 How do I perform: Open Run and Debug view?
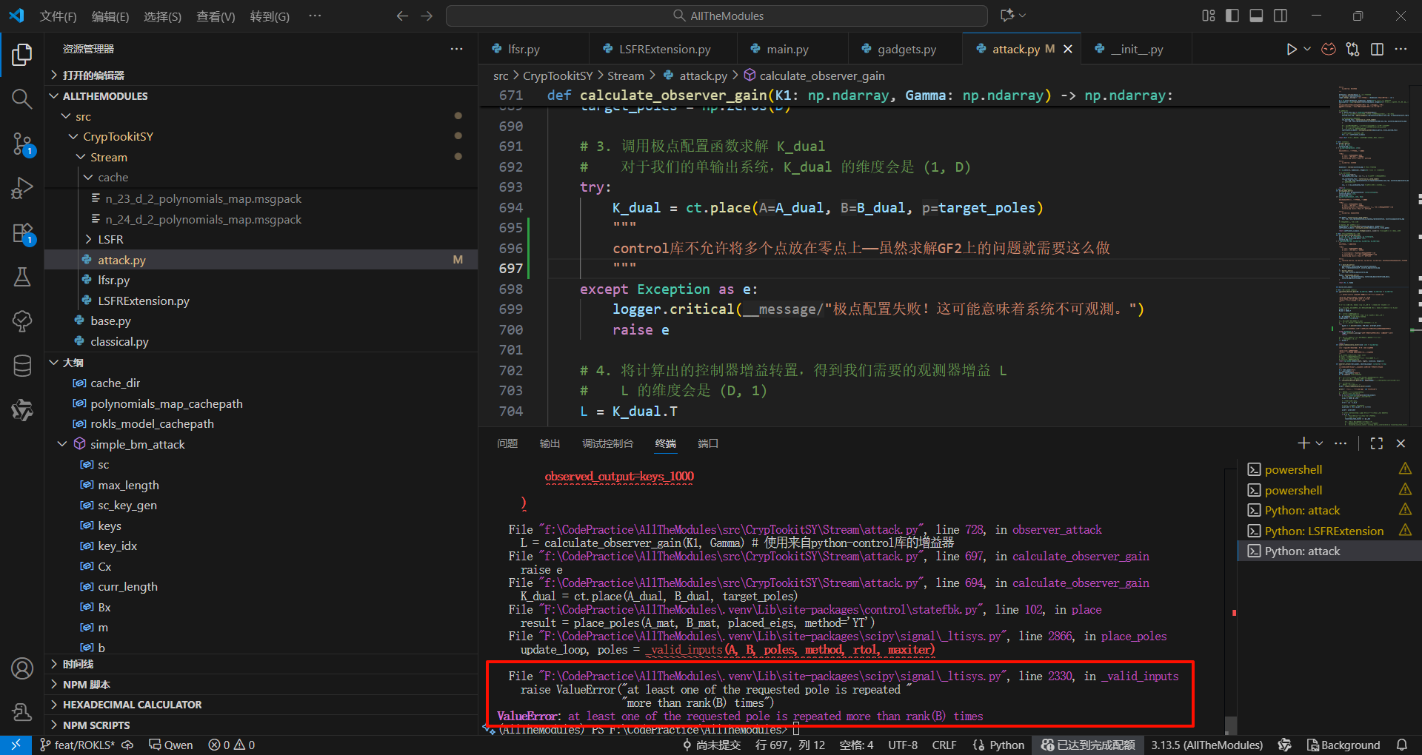(22, 189)
